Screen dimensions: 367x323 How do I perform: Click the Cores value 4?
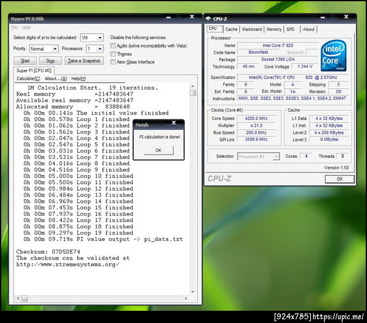pyautogui.click(x=306, y=156)
